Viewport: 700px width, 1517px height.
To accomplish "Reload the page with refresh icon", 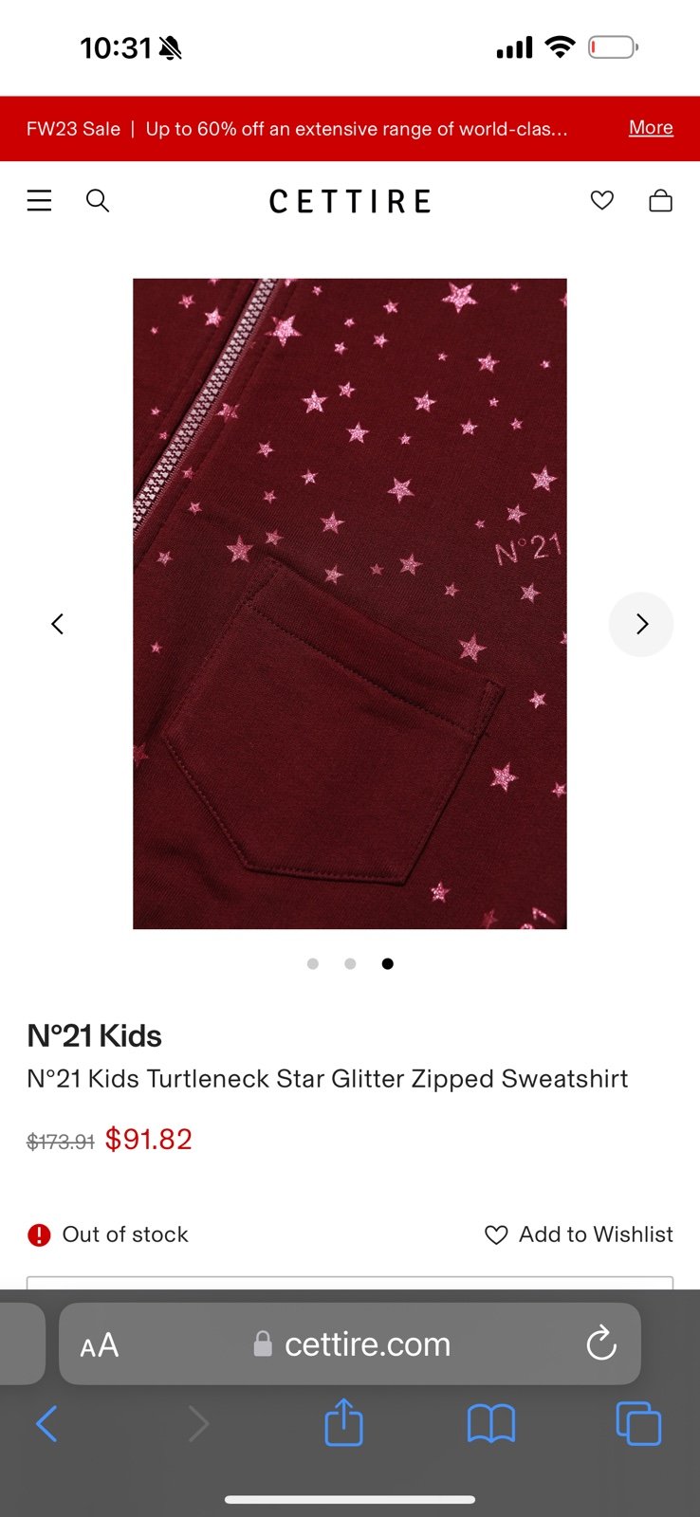I will (601, 1343).
